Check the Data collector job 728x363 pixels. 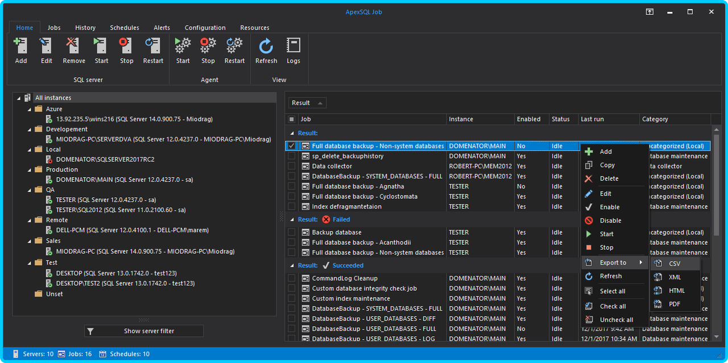click(x=292, y=166)
